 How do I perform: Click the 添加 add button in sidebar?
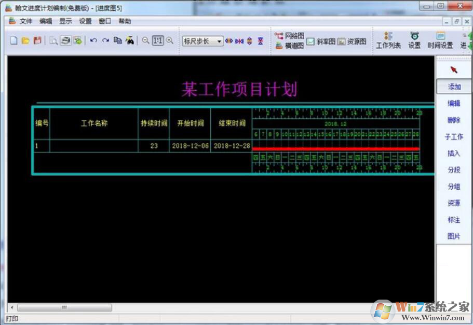coord(453,87)
